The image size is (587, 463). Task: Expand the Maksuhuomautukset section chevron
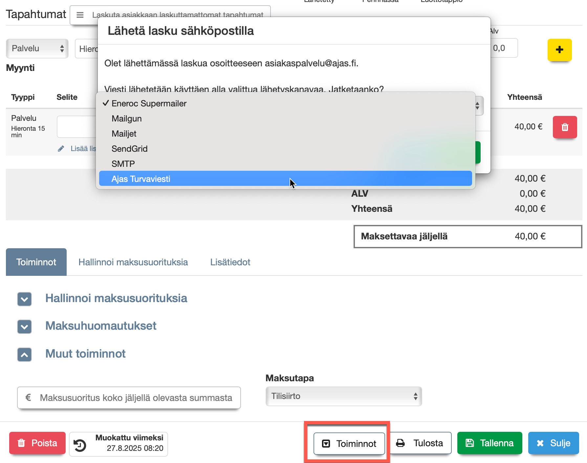[25, 327]
